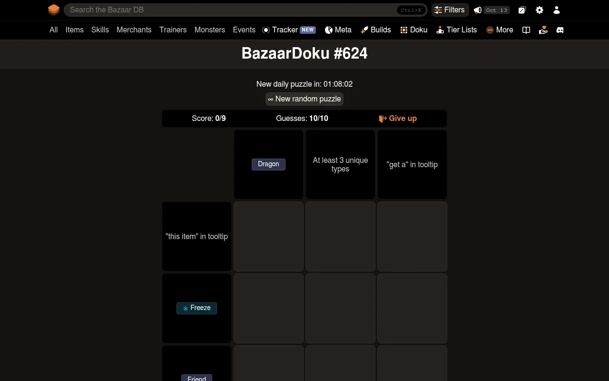Click the Friend tag in row header

click(196, 378)
